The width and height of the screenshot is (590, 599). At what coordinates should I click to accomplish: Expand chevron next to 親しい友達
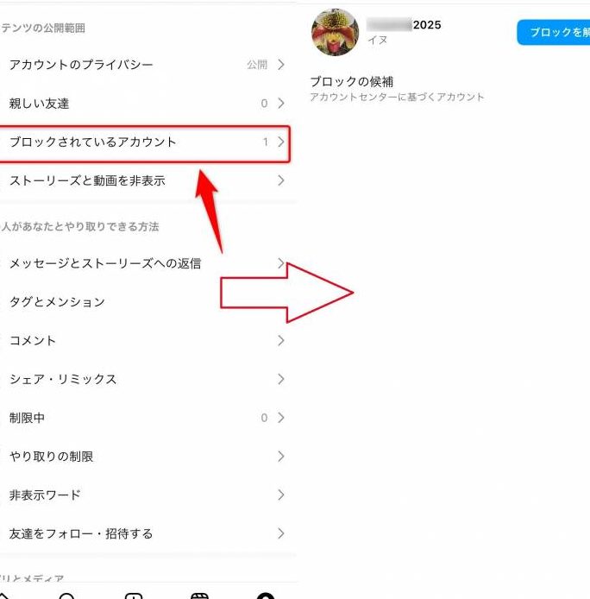(x=281, y=104)
